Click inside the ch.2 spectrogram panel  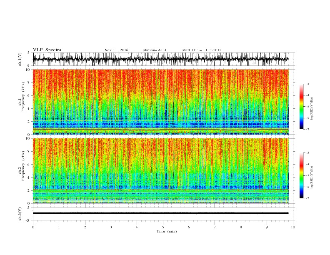[x=160, y=171]
